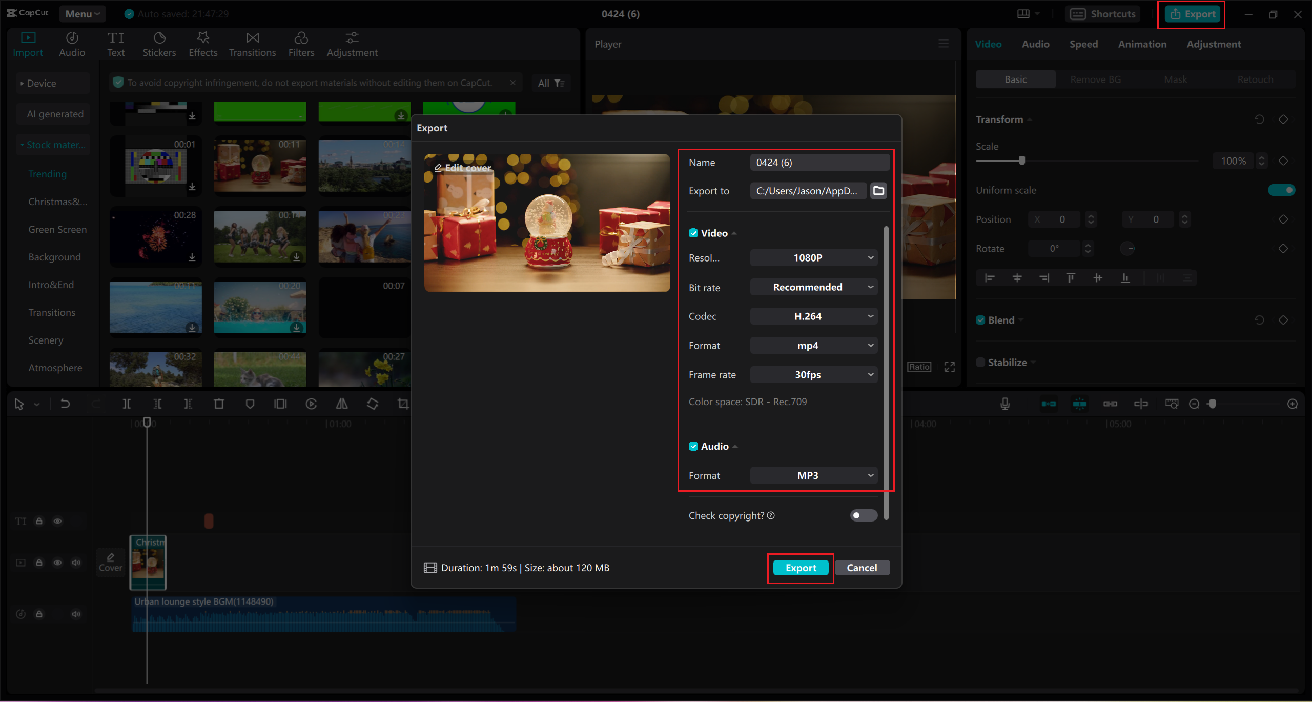Click the cyan Export button in dialog
This screenshot has height=702, width=1312.
801,568
